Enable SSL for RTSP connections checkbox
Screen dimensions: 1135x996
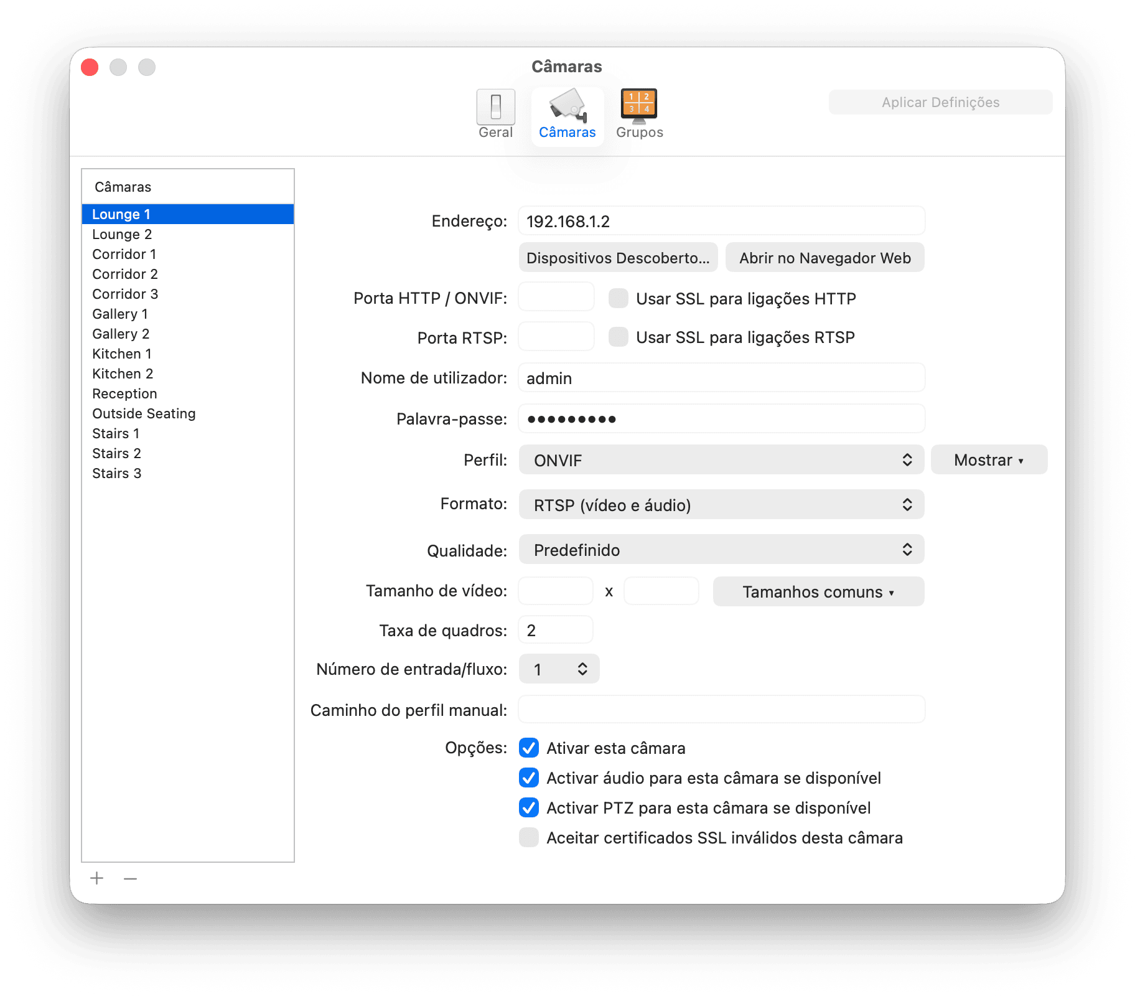[618, 337]
